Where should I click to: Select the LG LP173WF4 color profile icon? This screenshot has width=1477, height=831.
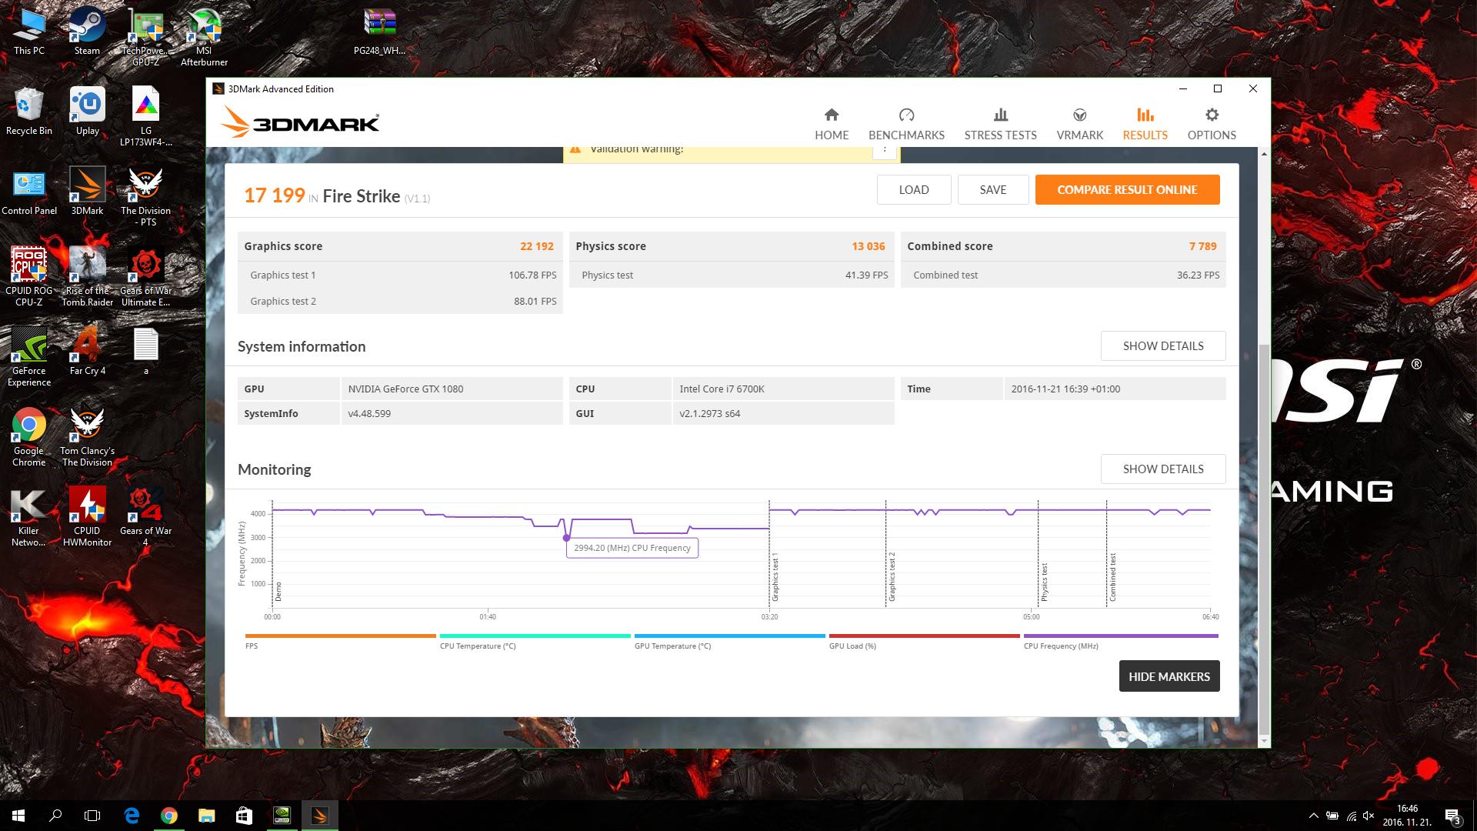coord(146,117)
